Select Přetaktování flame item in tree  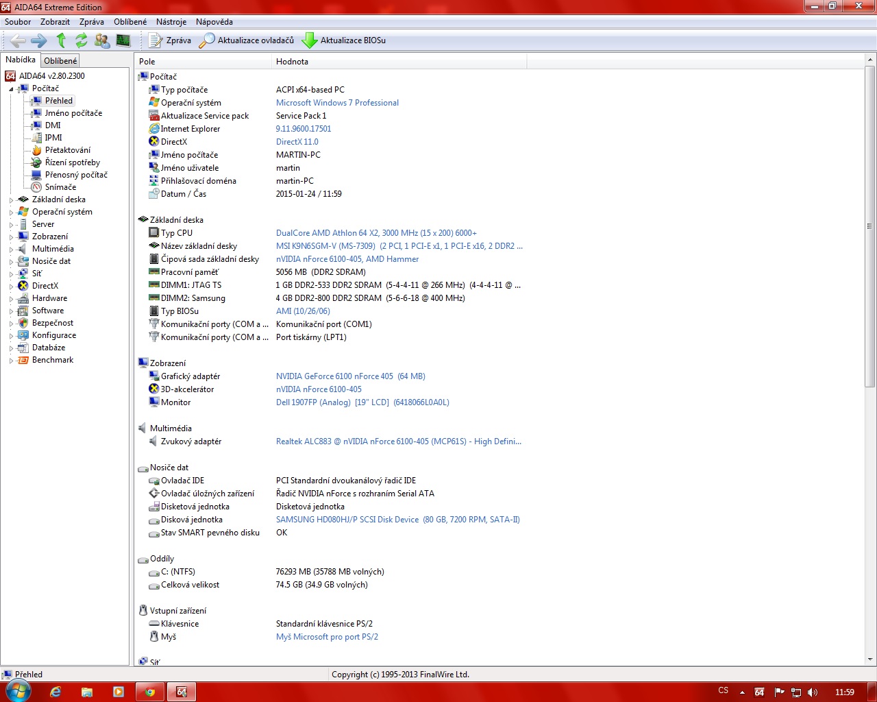click(67, 150)
